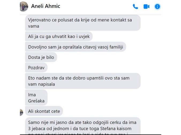Screen dimensions: 181x135
Task: Open Aneli Ahmic's profile picture in header
Action: tap(24, 6)
